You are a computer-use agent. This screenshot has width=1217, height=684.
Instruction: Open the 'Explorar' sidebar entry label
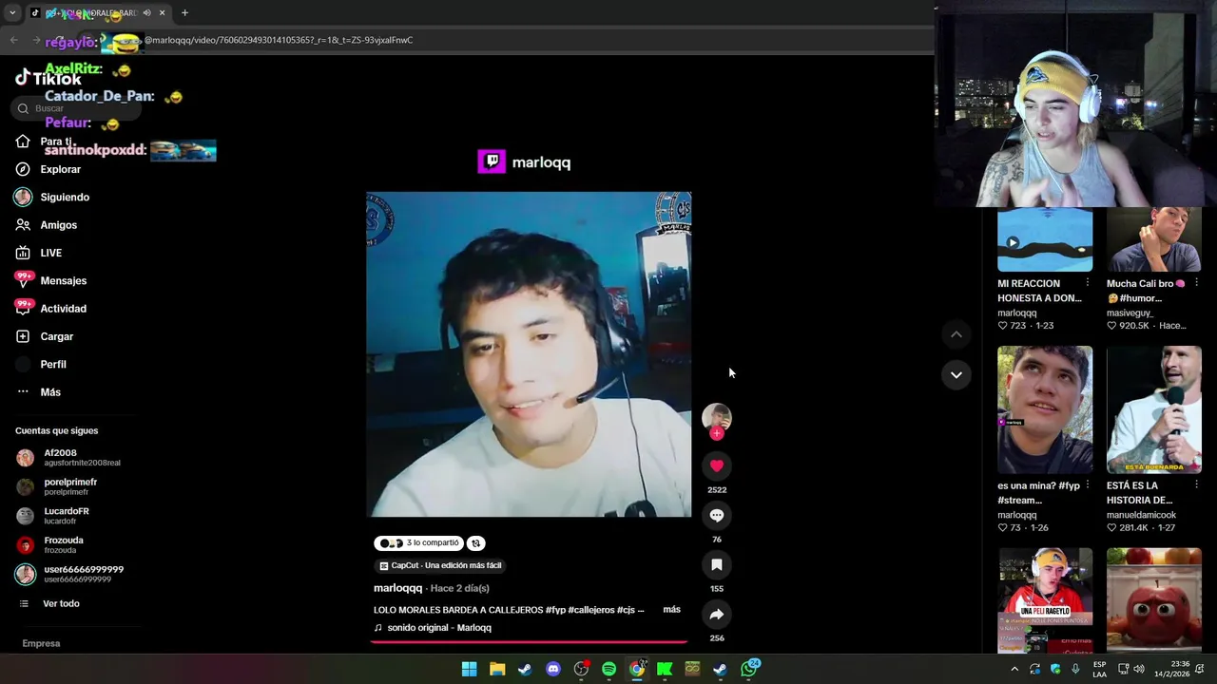coord(61,169)
